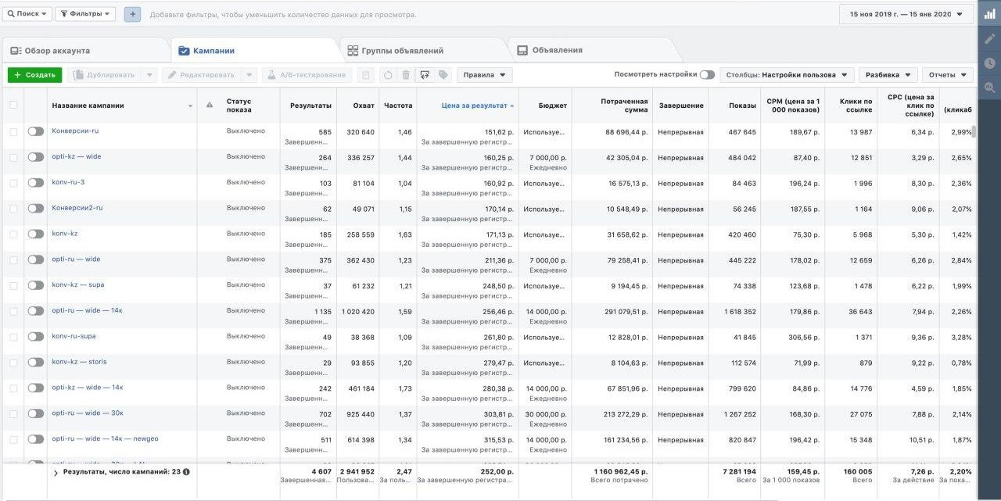This screenshot has width=1001, height=501.
Task: Open the opti-ru — wide — 14к campaign link
Action: point(88,310)
